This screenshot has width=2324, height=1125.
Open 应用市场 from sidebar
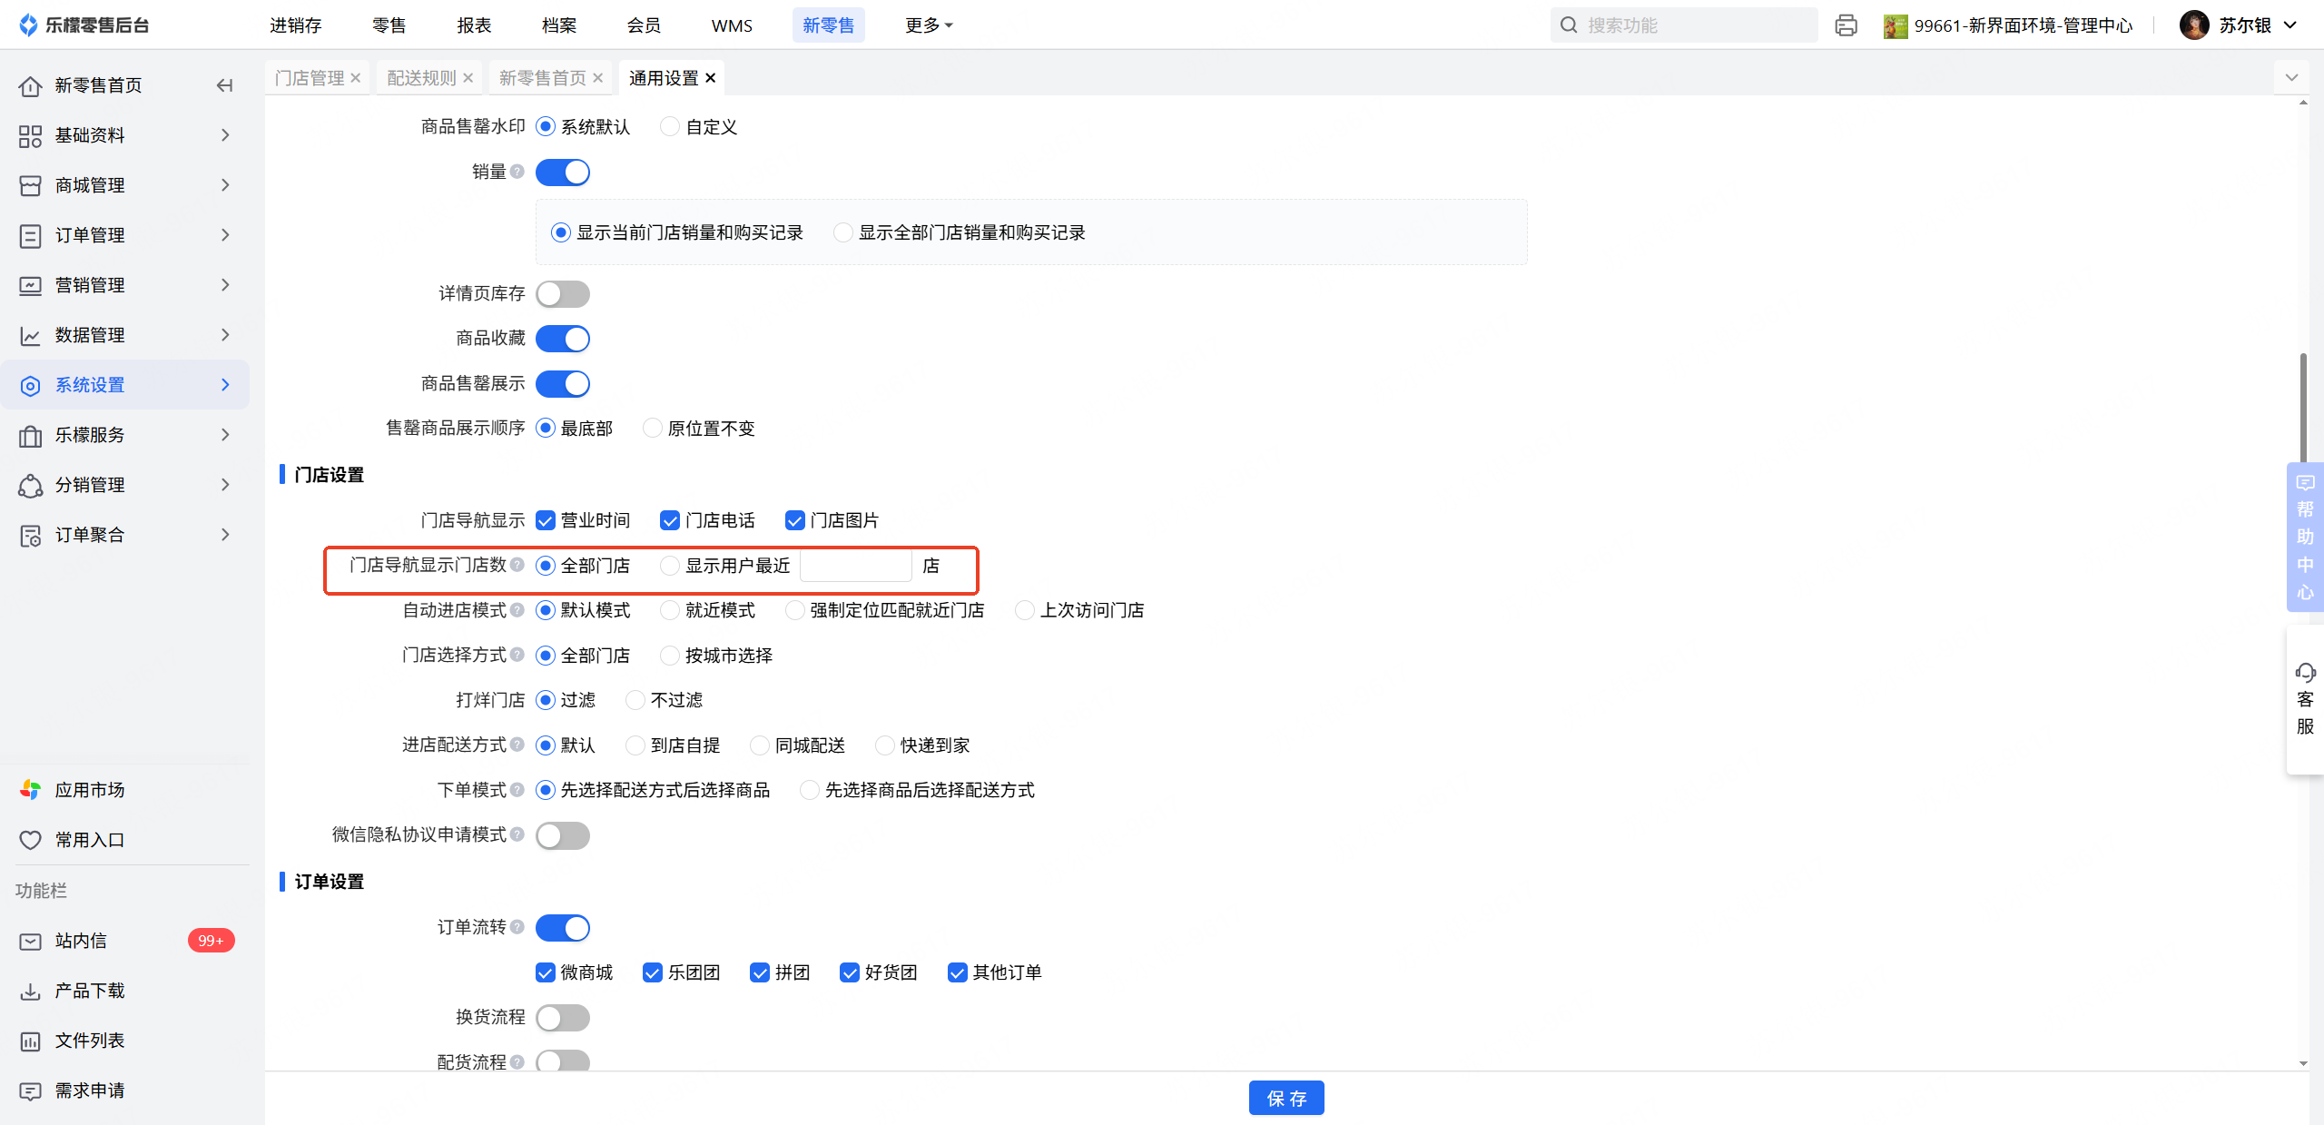click(89, 790)
